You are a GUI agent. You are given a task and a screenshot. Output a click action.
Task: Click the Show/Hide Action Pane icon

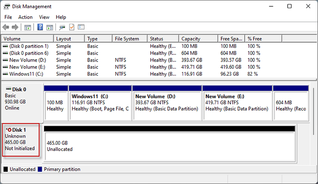click(x=50, y=27)
